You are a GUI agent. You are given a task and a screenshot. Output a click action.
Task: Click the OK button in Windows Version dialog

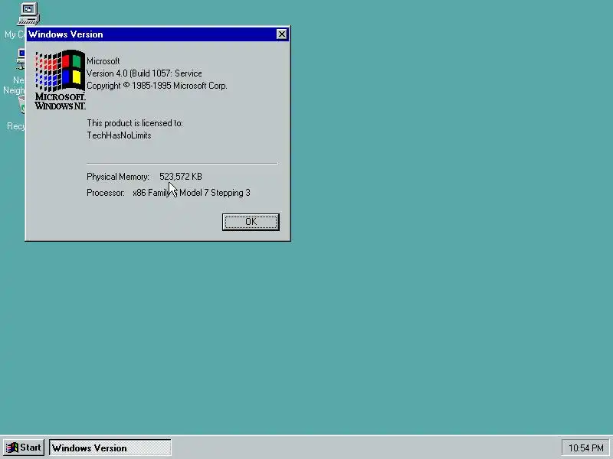click(x=251, y=222)
